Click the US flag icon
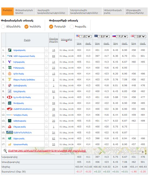 point(78,36)
